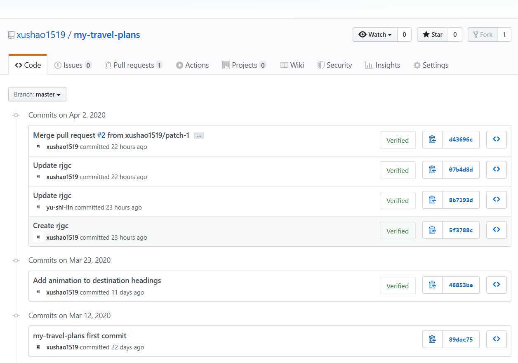Switch to the Code tab

click(28, 65)
